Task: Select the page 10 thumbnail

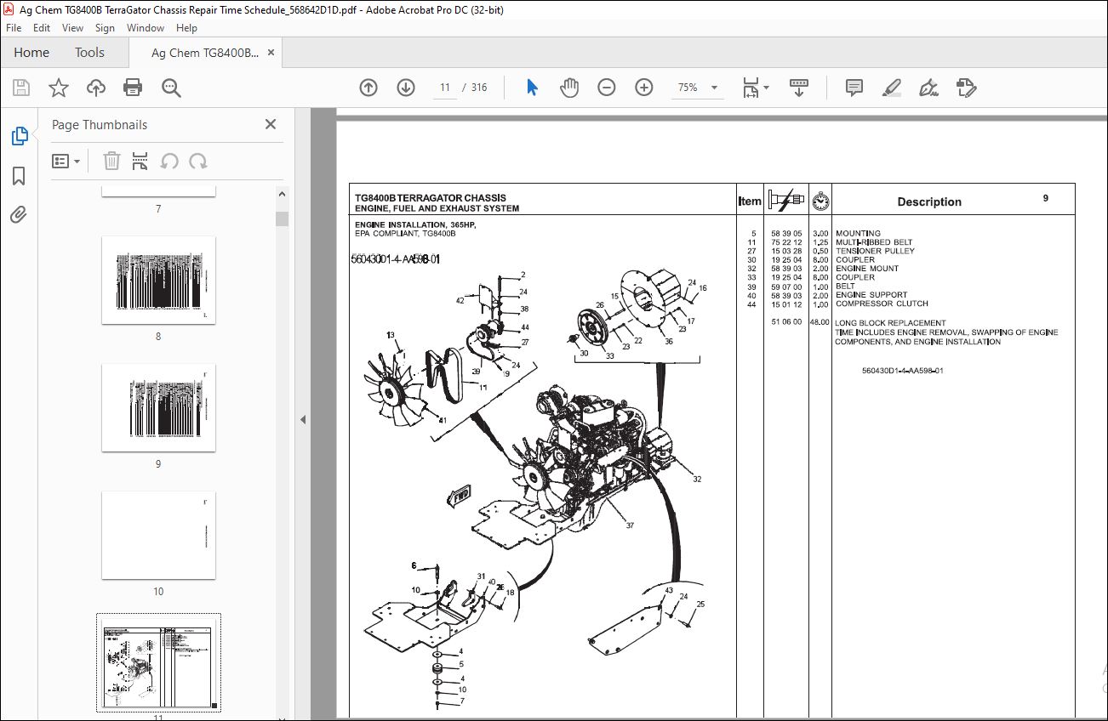Action: pos(158,535)
